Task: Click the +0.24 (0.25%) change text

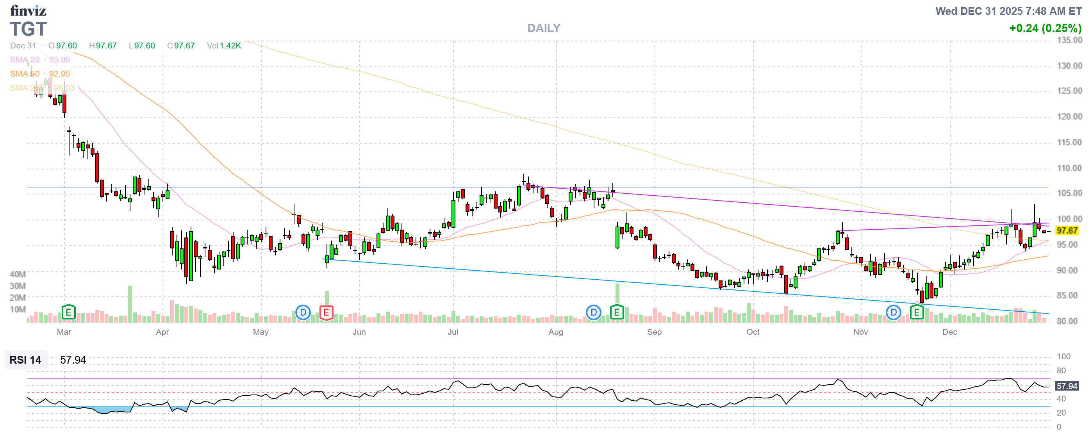Action: [x=1045, y=29]
